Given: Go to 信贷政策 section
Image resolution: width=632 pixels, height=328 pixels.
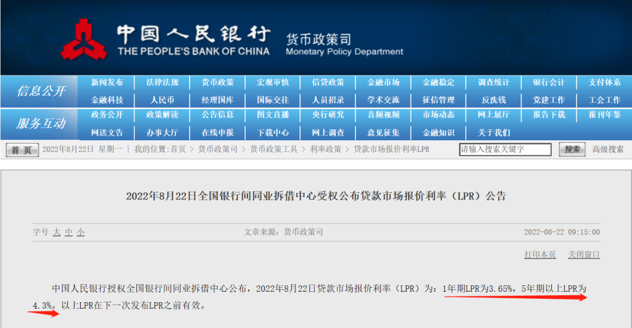Looking at the screenshot, I should point(328,82).
